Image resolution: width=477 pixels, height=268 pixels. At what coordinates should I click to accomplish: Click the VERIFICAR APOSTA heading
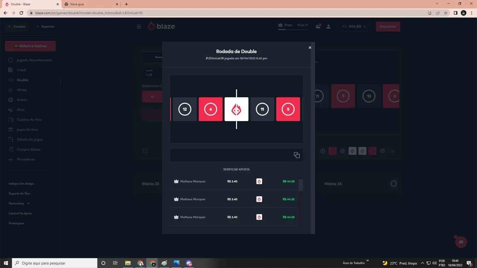coord(236,169)
